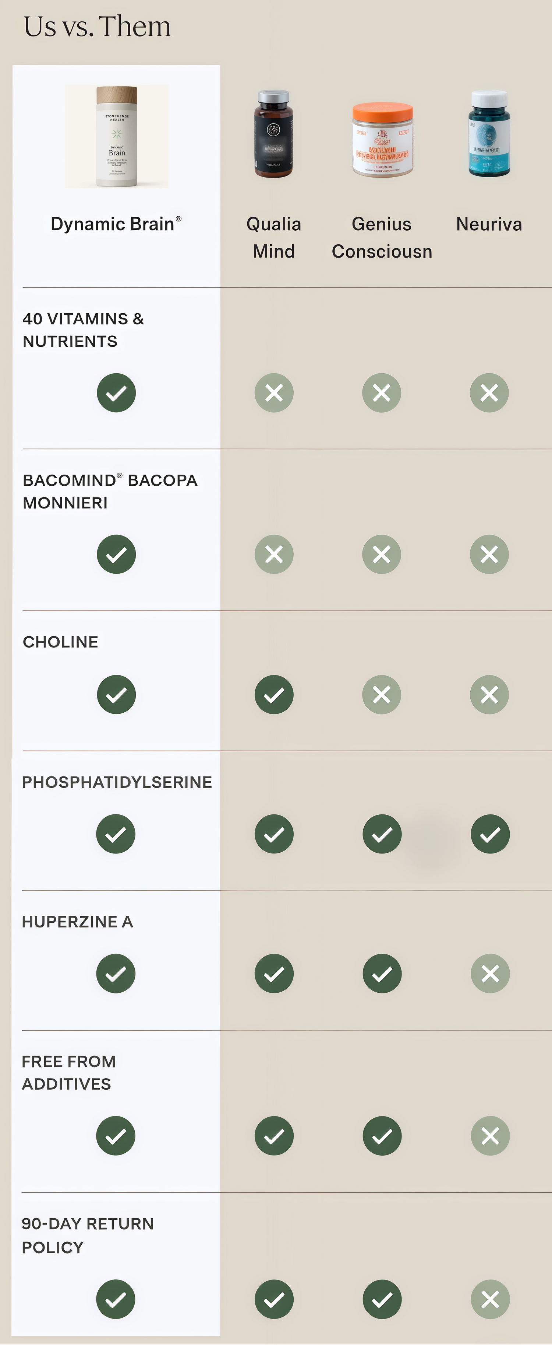
Task: Click the Dynamic Brain product name
Action: (116, 224)
